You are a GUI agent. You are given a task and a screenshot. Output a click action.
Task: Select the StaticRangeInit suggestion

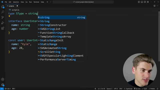(x=62, y=40)
